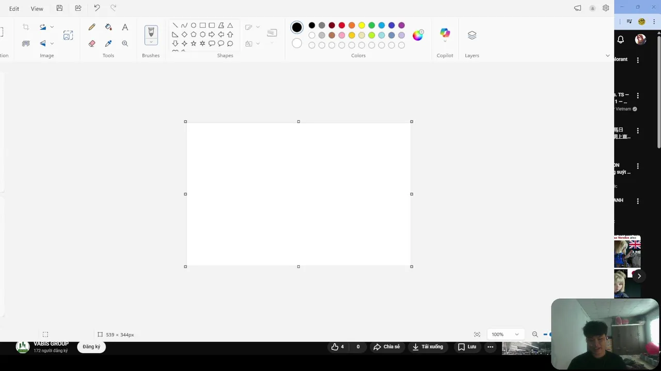The image size is (661, 371).
Task: Click the Crop icon in Image group
Action: 26,27
